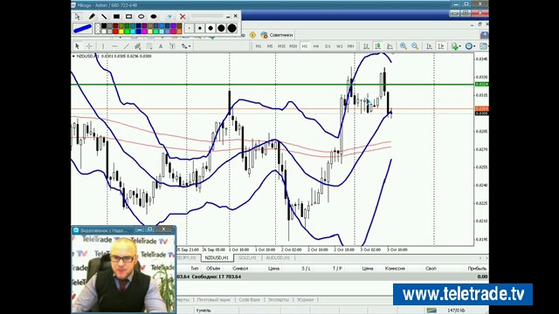Pick the black color swatch
The height and width of the screenshot is (314, 559).
[x=104, y=25]
